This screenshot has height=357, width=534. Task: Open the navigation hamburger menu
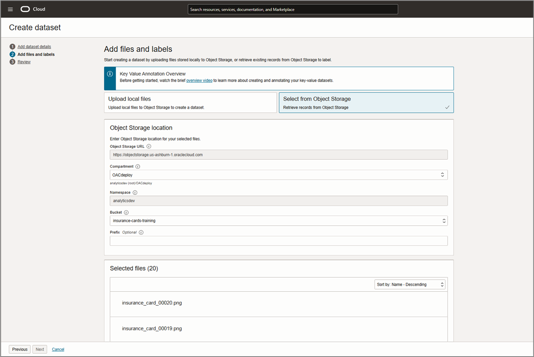10,9
